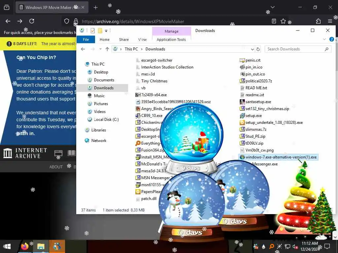Select the political2020.7z archive
338x253 pixels.
coord(258,81)
